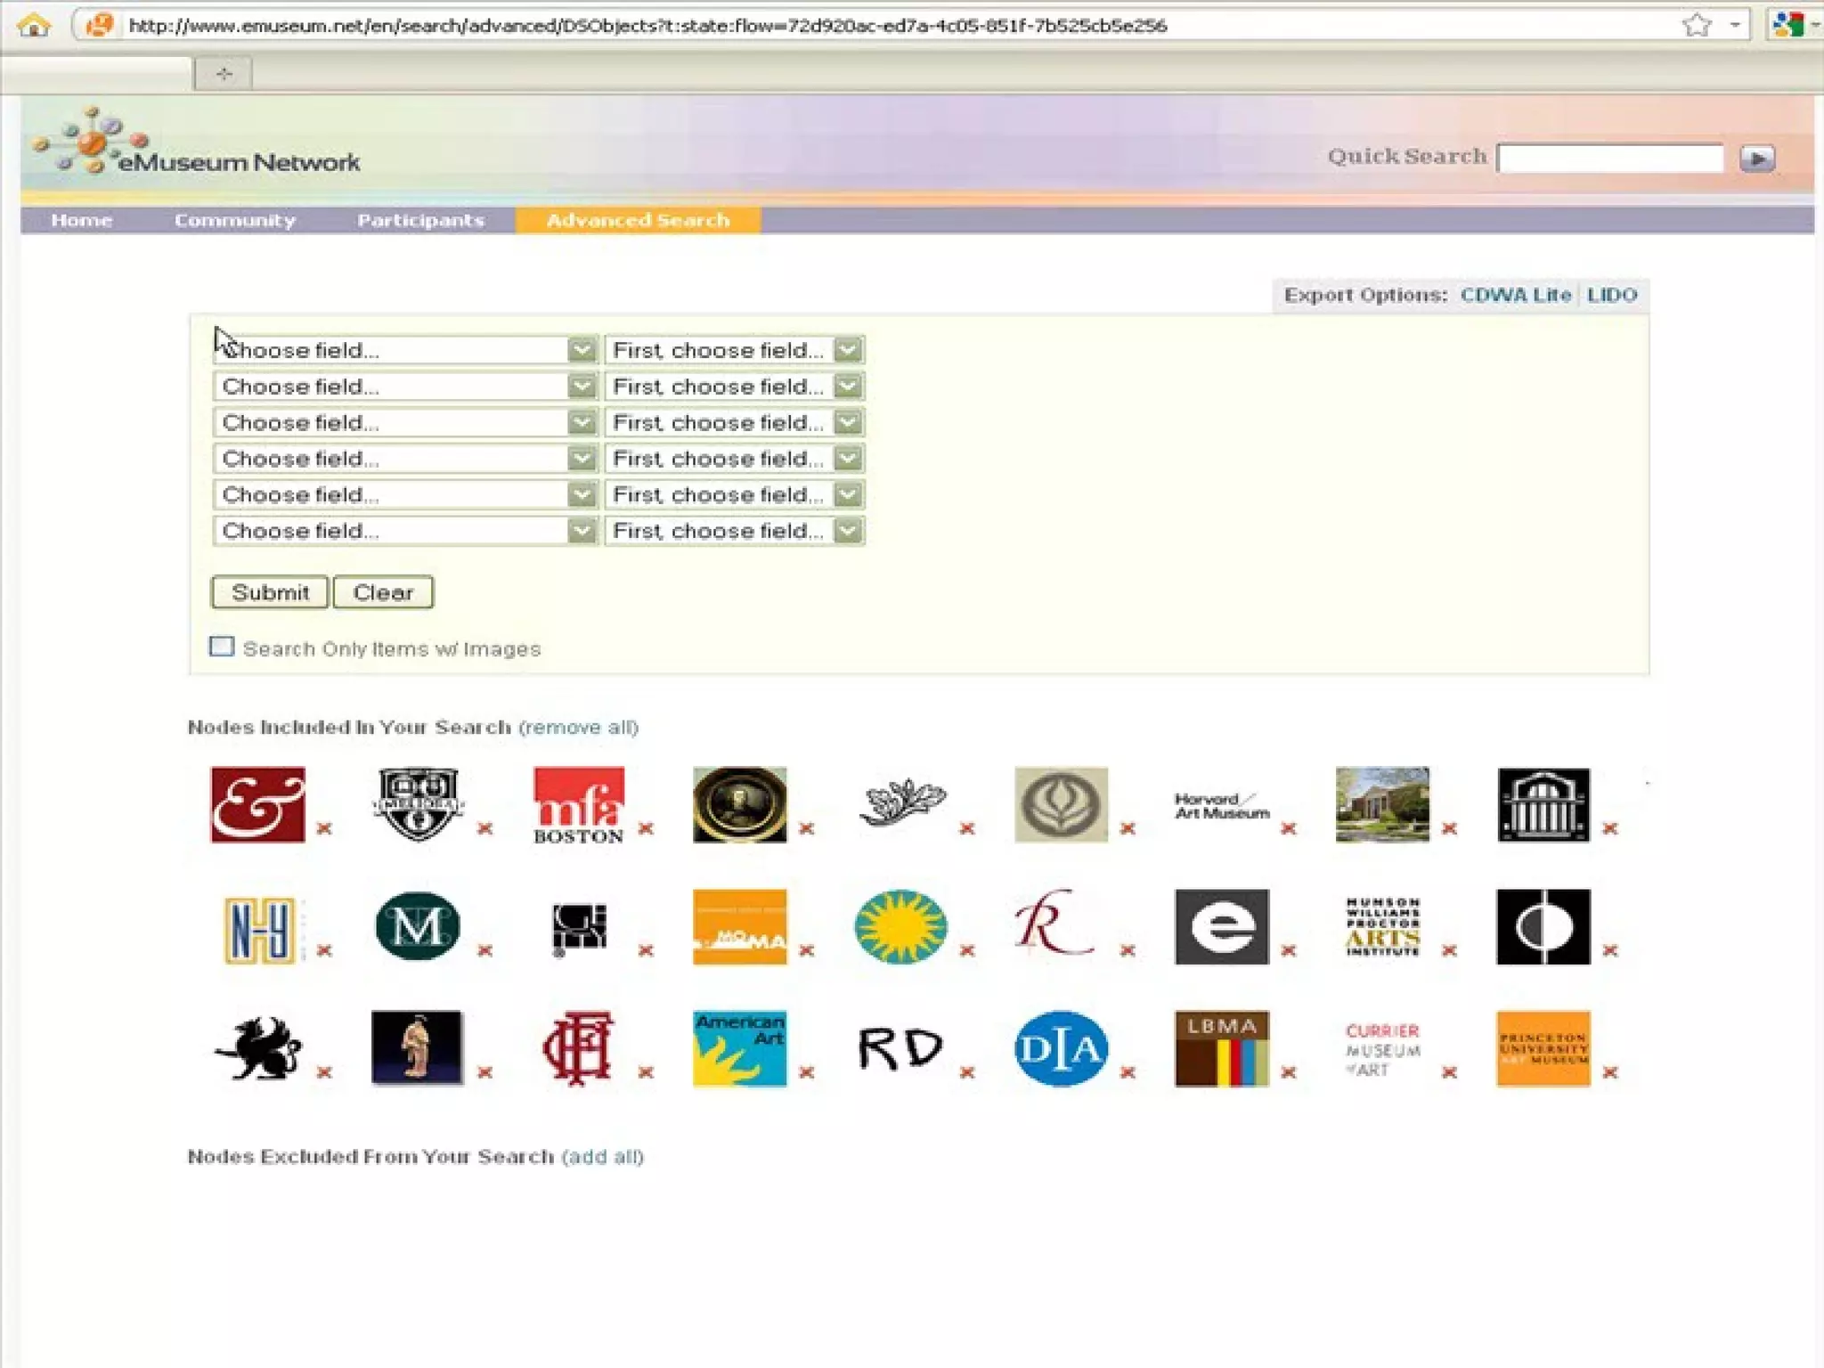Click the Currier Museum of Art logo
This screenshot has height=1368, width=1824.
click(x=1382, y=1048)
